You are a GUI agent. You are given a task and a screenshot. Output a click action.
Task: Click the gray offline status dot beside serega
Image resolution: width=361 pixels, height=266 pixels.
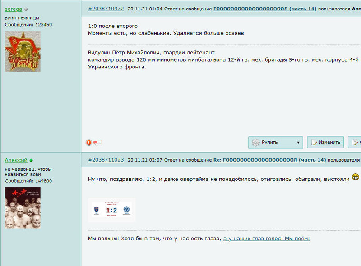click(26, 9)
